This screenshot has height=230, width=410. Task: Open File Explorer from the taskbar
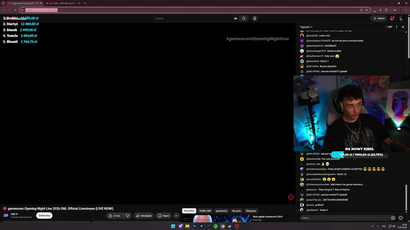click(x=187, y=226)
